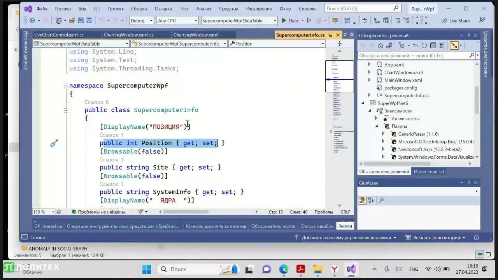Toggle categorized view in Properties panel
Screen dimensions: 498x280
click(x=363, y=200)
